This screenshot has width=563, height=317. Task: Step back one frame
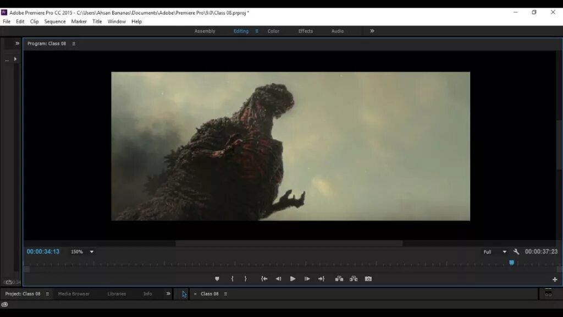click(278, 279)
